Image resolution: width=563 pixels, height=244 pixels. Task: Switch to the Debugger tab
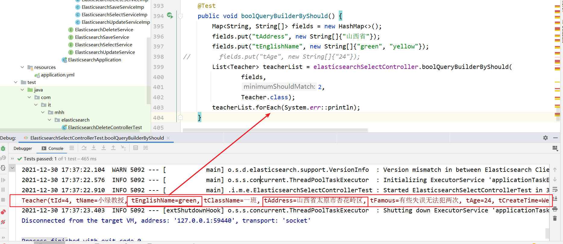(23, 148)
